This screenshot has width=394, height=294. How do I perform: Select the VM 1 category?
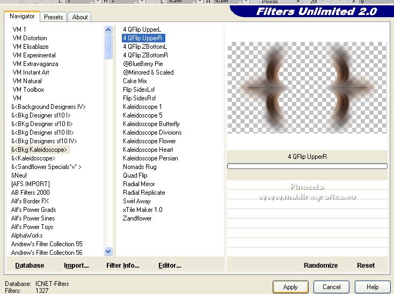[x=19, y=30]
